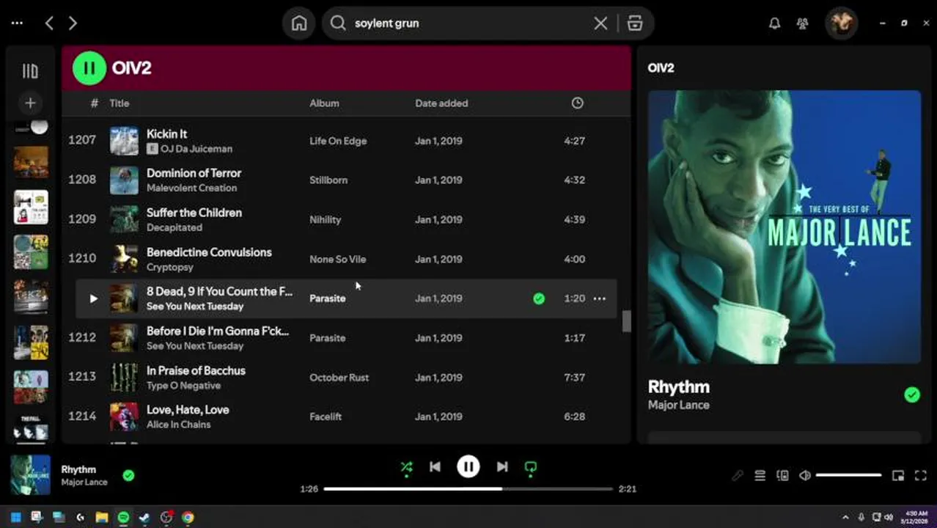Mute the volume speaker icon
The width and height of the screenshot is (937, 528).
[805, 475]
